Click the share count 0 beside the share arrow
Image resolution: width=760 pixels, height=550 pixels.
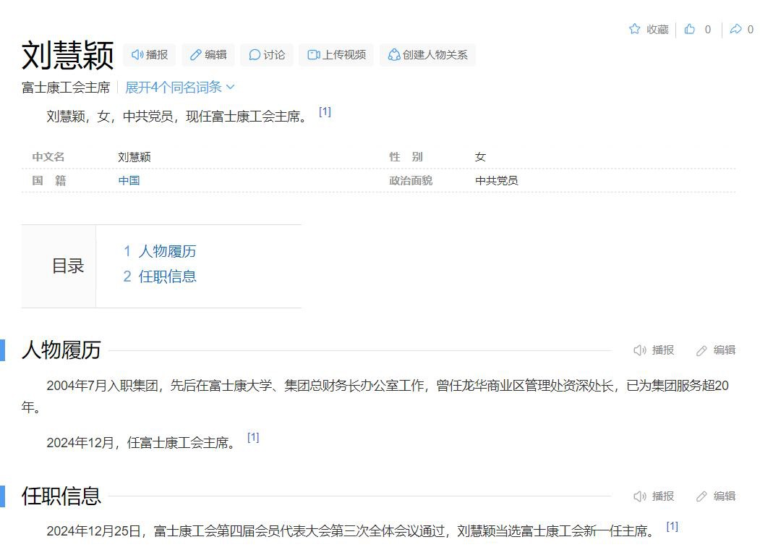(x=751, y=30)
